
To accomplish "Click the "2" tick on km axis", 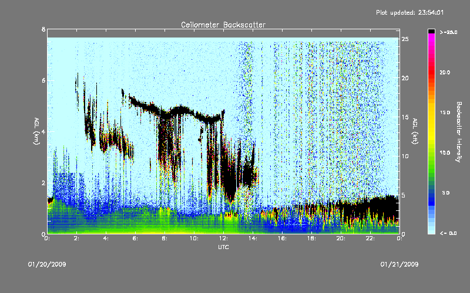I will (43, 183).
